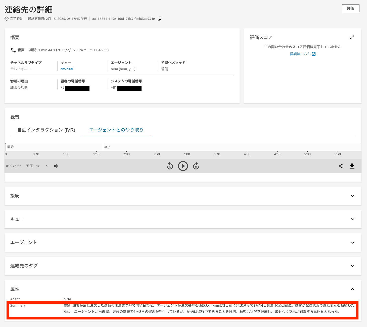Download the recording file
This screenshot has height=327, width=367.
pyautogui.click(x=352, y=166)
